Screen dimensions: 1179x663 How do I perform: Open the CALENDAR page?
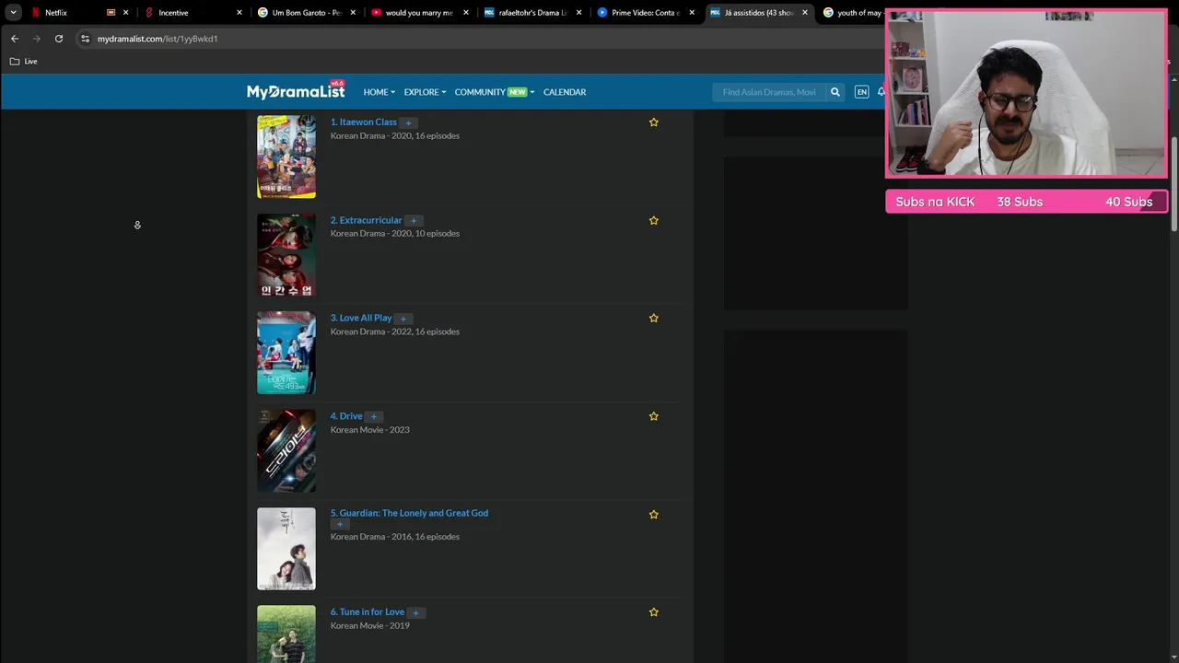pyautogui.click(x=565, y=92)
